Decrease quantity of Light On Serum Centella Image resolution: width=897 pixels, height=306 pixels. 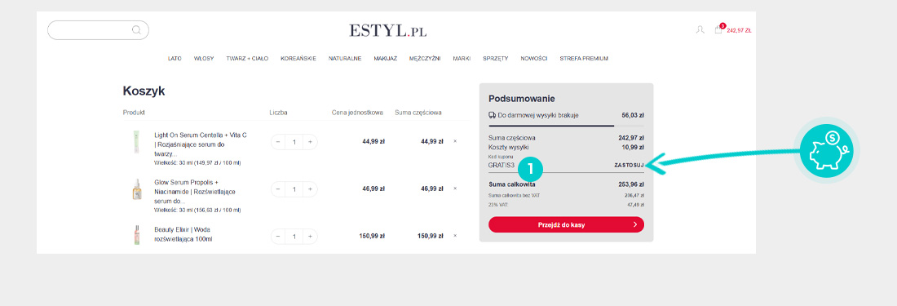278,142
